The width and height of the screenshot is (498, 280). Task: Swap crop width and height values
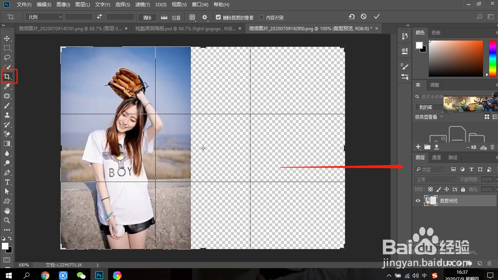[99, 17]
